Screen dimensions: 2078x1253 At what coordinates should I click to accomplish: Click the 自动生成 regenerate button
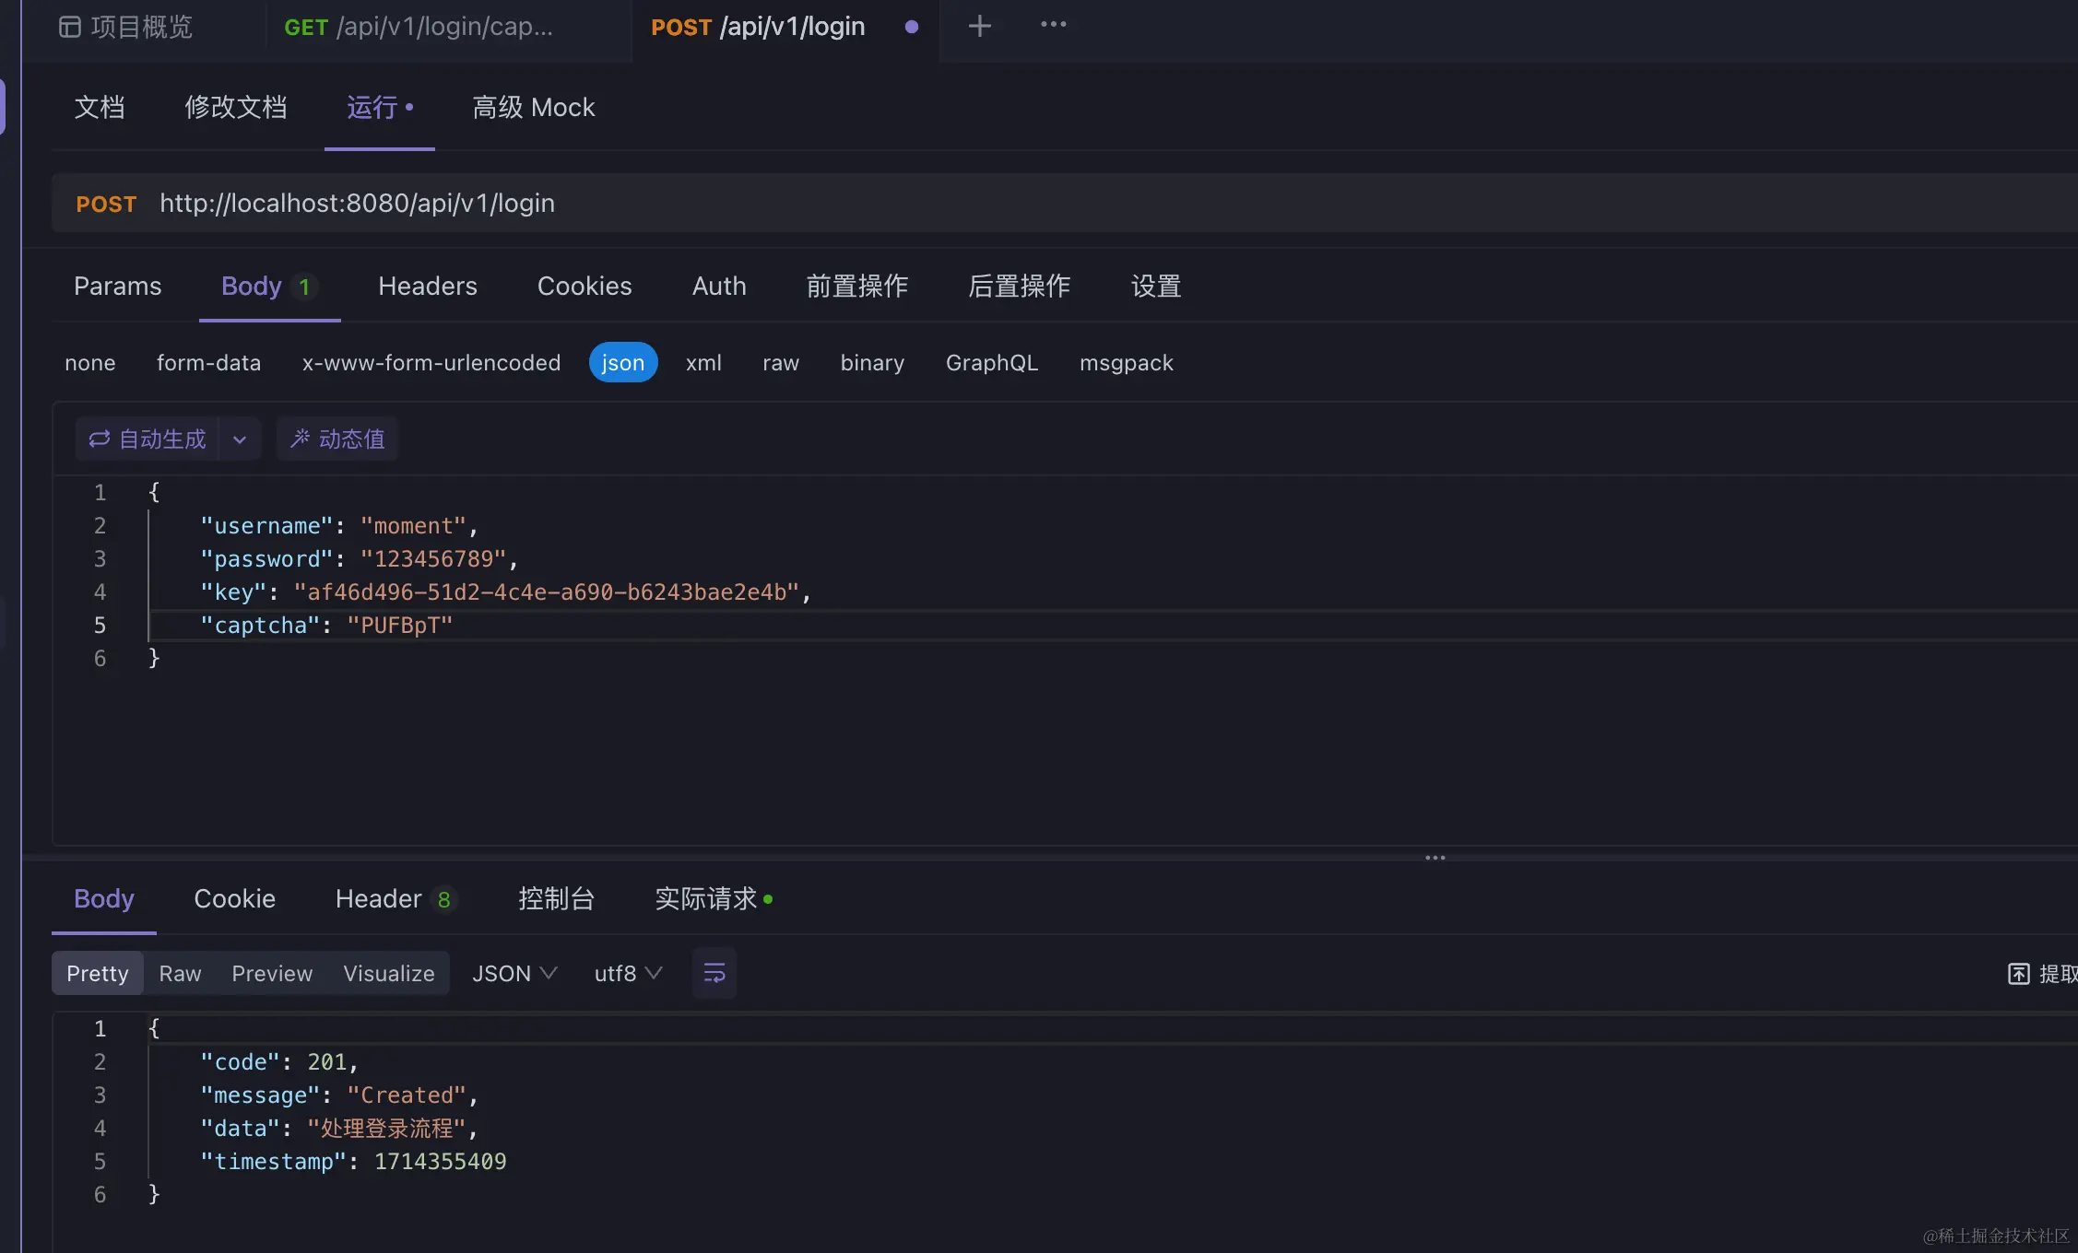coord(148,439)
